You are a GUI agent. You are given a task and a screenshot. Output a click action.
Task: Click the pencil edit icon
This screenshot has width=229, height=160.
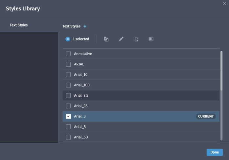point(121,39)
